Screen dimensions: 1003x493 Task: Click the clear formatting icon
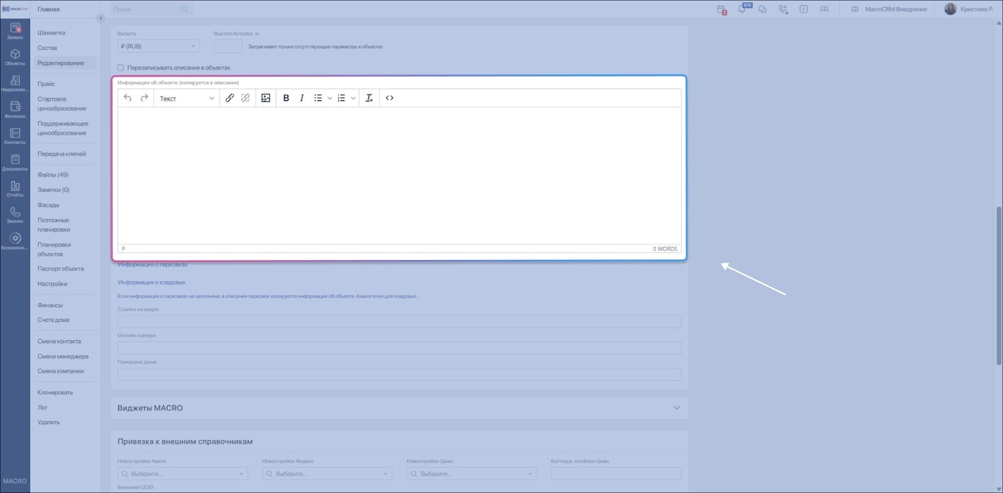(369, 98)
